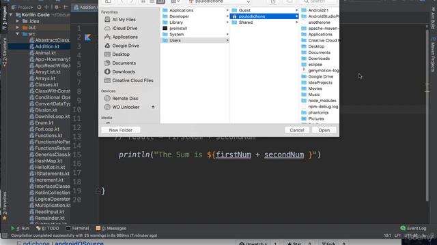
Task: Click the New Folder button
Action: [x=121, y=130]
